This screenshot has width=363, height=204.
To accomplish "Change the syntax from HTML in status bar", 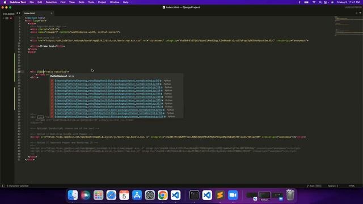I will pos(352,186).
